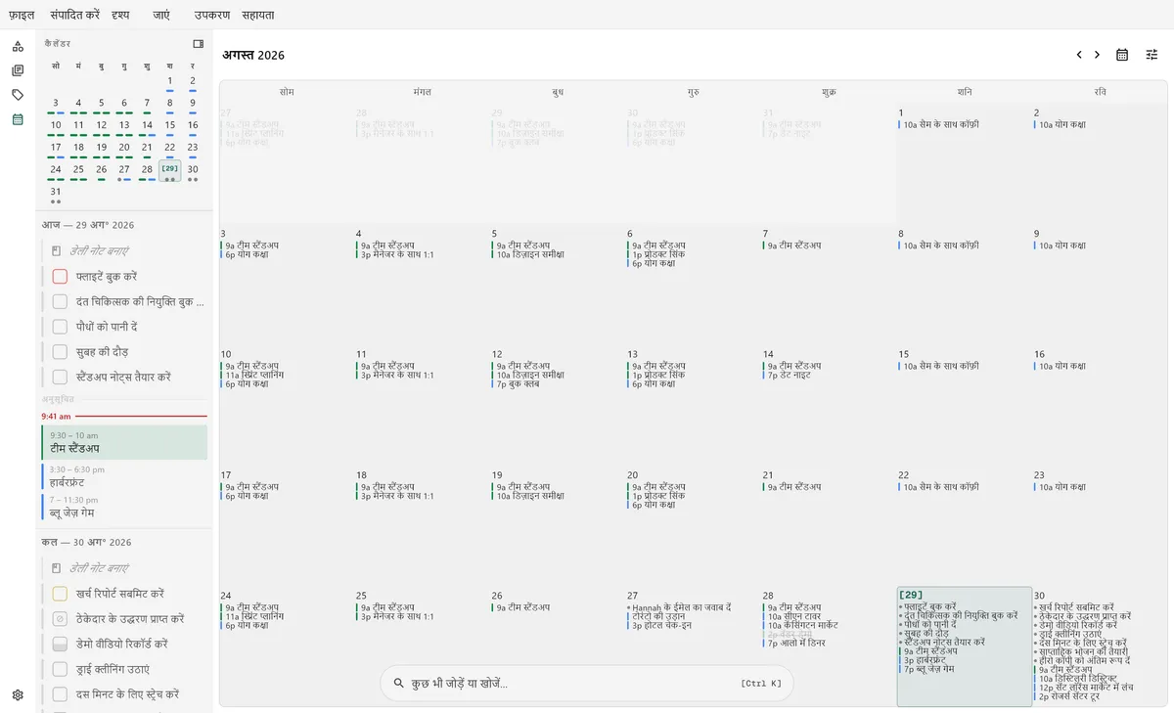Screen dimensions: 1174x713
Task: Select date 15 in the mini calendar
Action: tap(169, 125)
